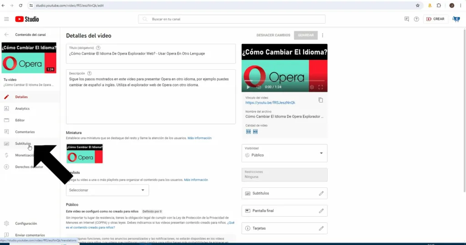Mute the video preview volume icon
This screenshot has height=245, width=466.
258,87
